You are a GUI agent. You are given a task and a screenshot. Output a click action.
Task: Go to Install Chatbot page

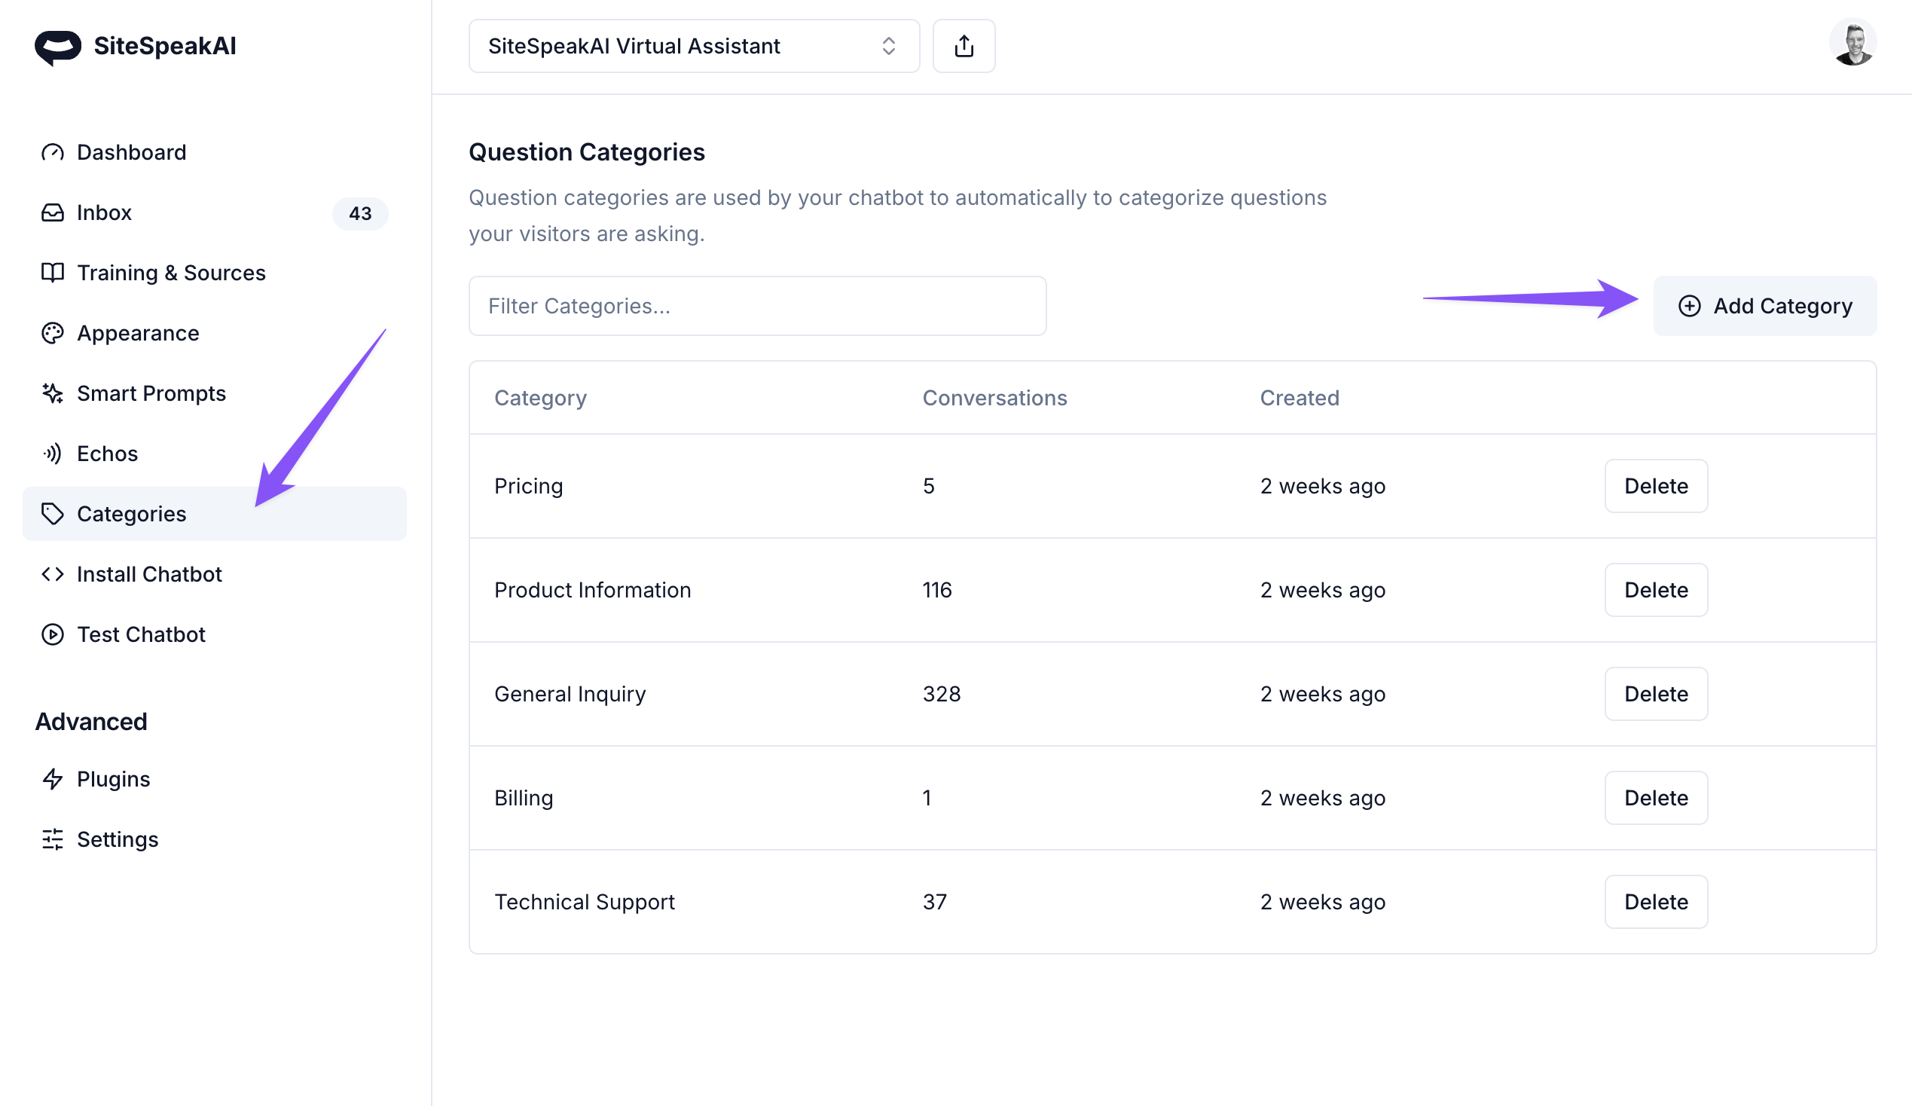[148, 574]
